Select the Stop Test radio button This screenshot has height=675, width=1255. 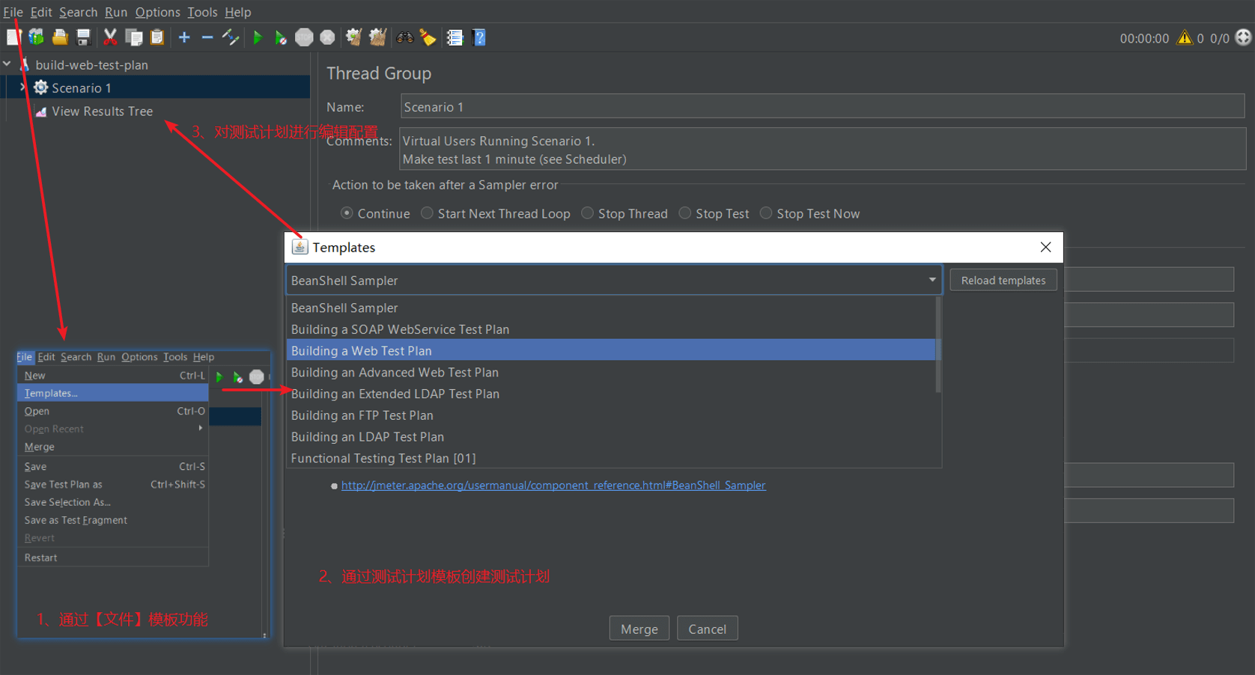(x=684, y=213)
